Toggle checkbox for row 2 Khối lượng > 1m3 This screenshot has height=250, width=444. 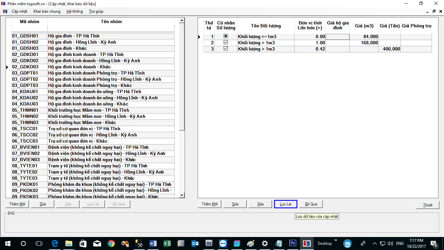click(226, 42)
